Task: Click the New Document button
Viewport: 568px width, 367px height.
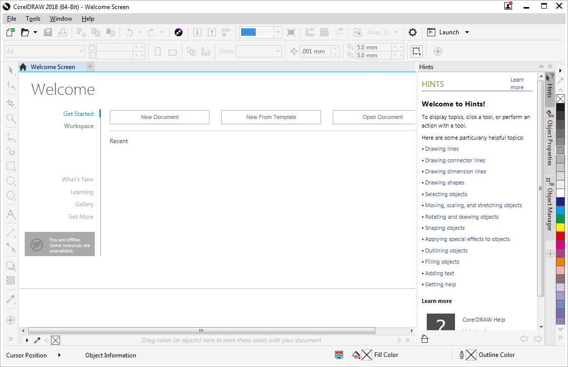Action: [160, 117]
